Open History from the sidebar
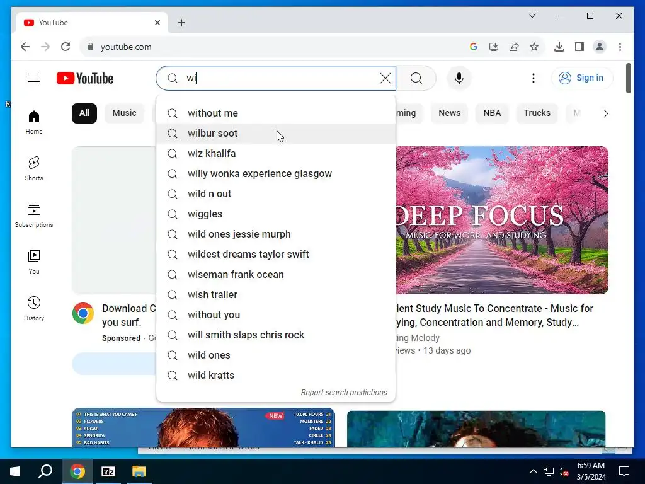The image size is (645, 484). click(34, 308)
